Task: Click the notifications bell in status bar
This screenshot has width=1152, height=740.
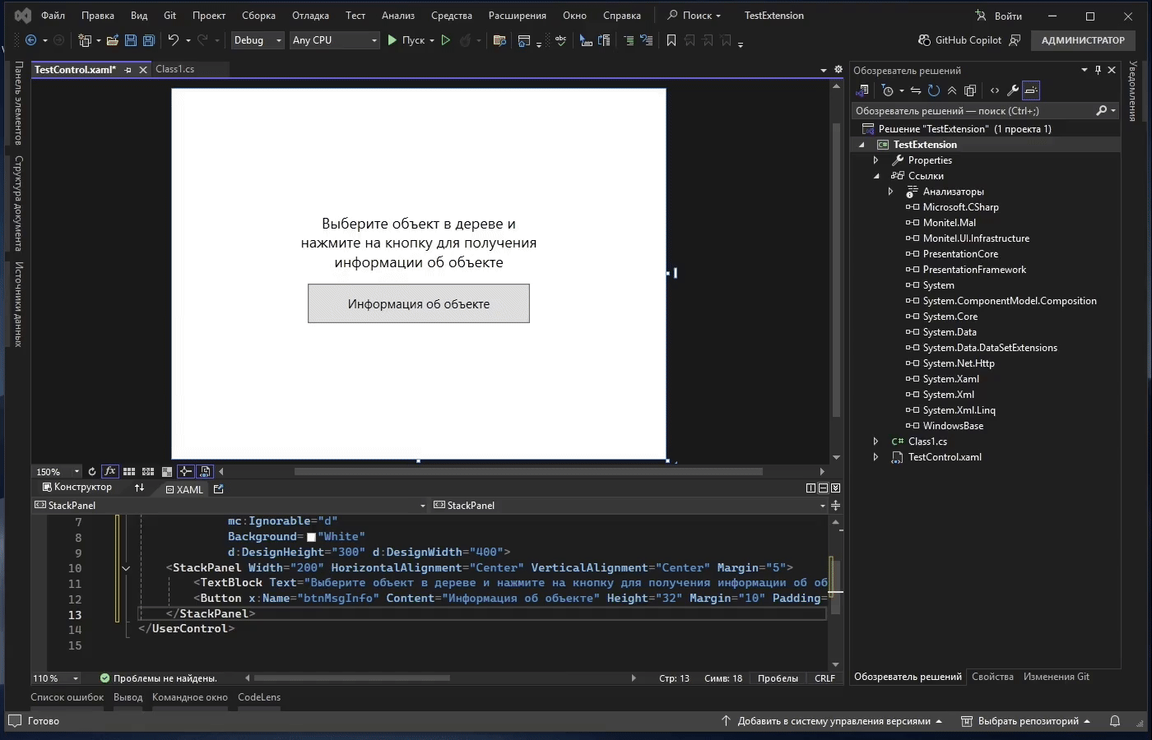Action: point(1115,721)
